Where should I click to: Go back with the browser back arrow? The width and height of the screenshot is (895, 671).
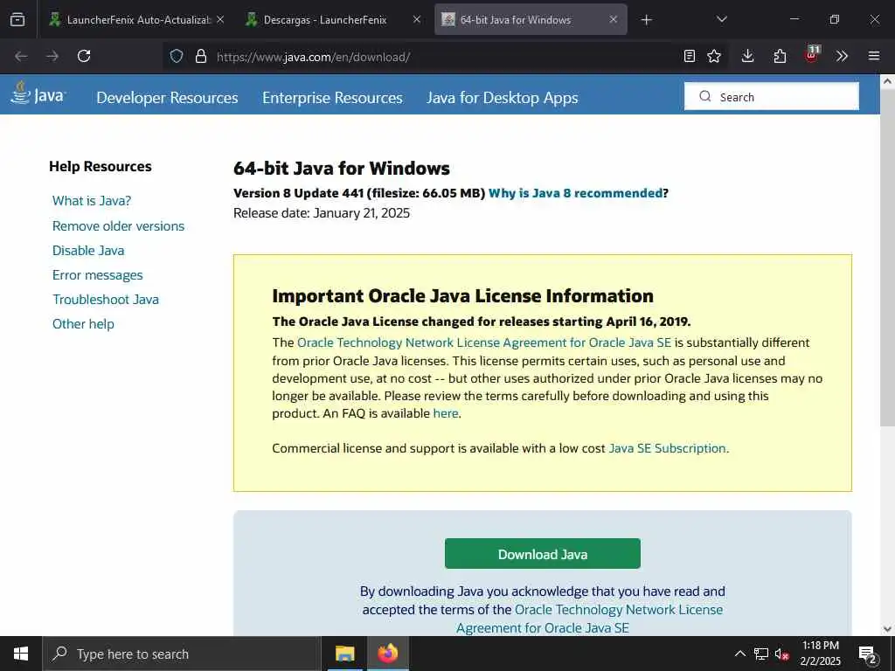pyautogui.click(x=21, y=56)
